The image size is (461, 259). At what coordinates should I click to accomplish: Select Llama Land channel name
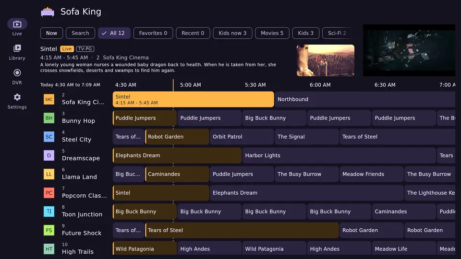pos(79,177)
